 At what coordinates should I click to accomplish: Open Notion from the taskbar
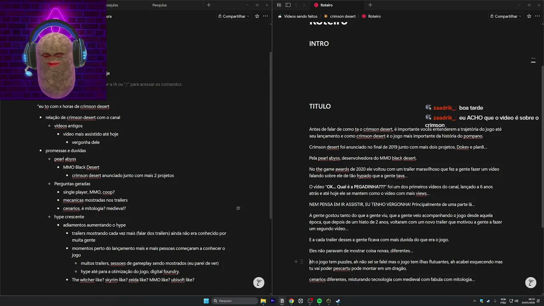pos(282,301)
